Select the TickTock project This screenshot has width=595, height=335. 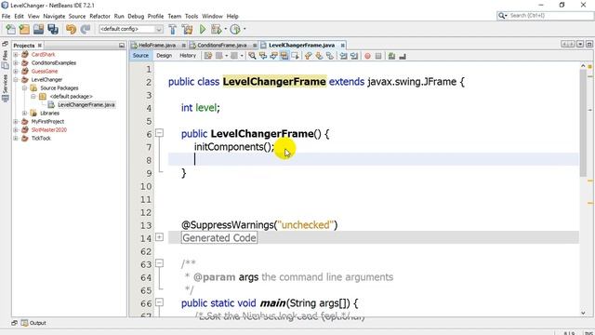tap(41, 139)
